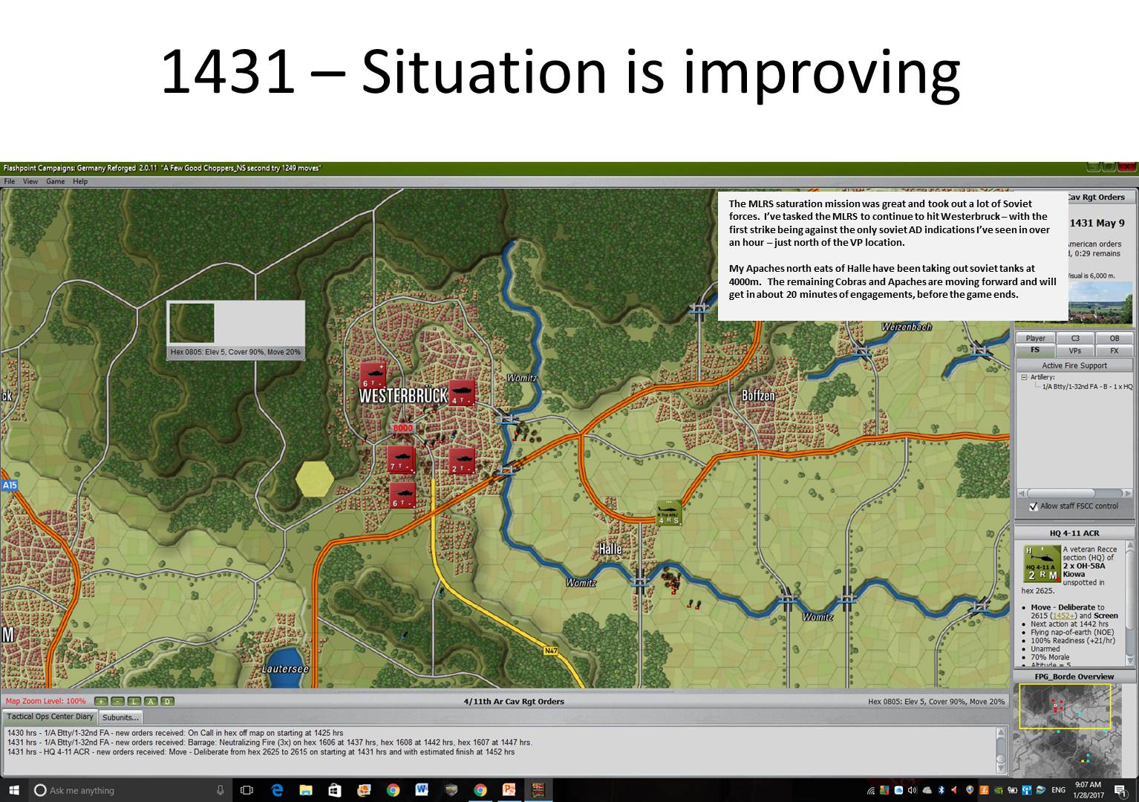1139x802 pixels.
Task: Select the 1/A Btty/1-32nd FA artillery entry
Action: pyautogui.click(x=1087, y=387)
